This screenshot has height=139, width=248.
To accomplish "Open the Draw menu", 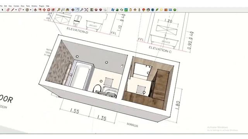I will pyautogui.click(x=22, y=6).
